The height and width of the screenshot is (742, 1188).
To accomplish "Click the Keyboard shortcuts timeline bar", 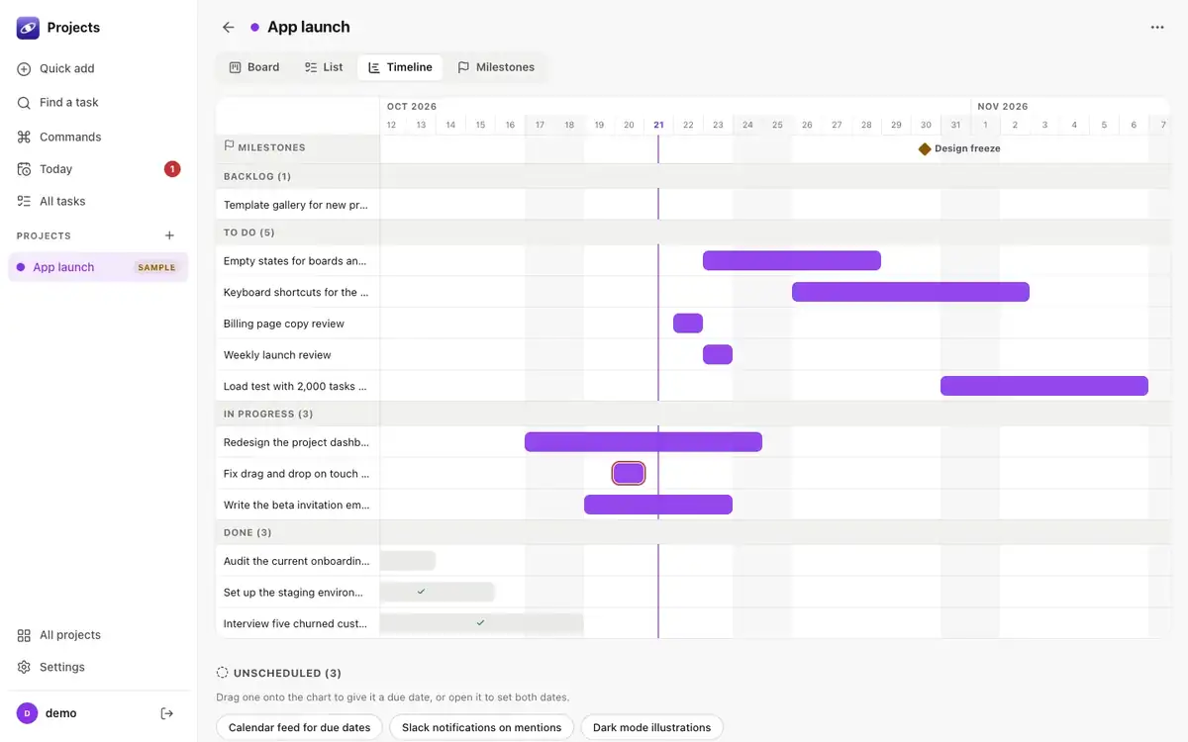I will coord(911,292).
